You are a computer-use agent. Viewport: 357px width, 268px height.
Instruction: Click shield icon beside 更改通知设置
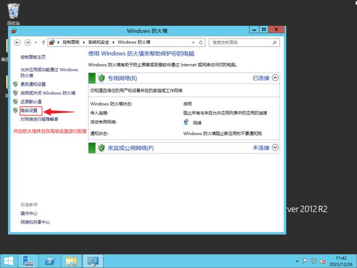[16, 84]
